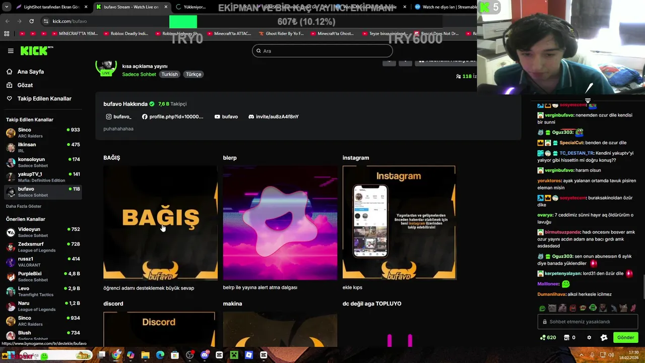Close the bufavo Stream tab
The height and width of the screenshot is (363, 645).
tap(166, 7)
